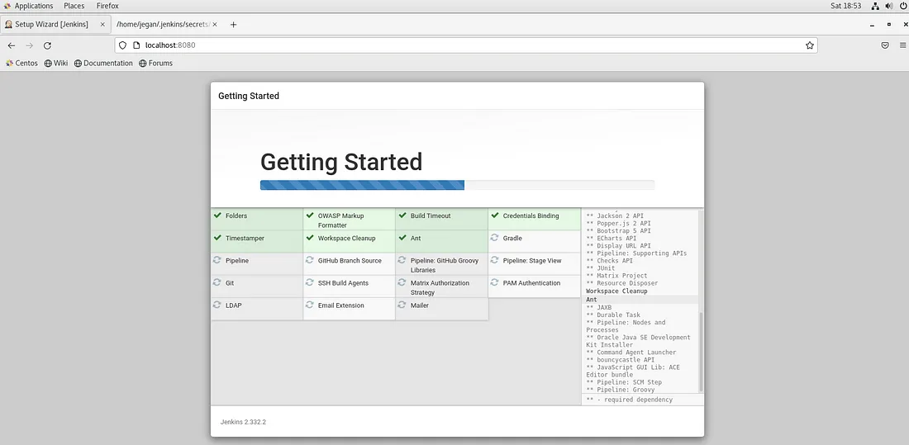Close the /home/jegan/.jenkins/secrets tab
Screen dimensions: 909x445
[215, 24]
